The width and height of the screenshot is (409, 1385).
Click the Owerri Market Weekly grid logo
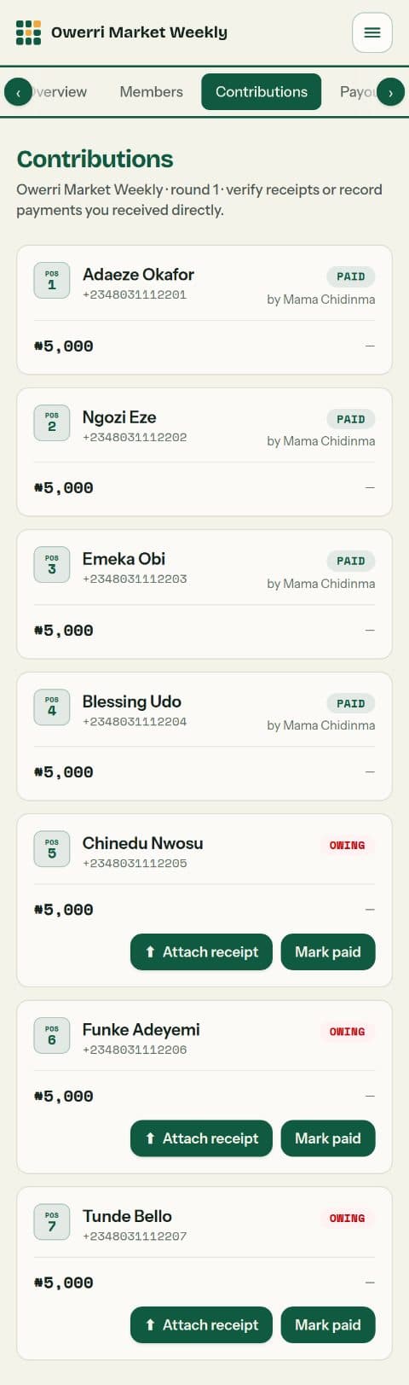pyautogui.click(x=28, y=32)
